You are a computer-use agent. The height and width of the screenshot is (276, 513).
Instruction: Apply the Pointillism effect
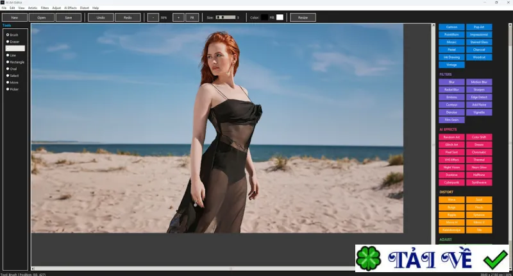click(451, 35)
